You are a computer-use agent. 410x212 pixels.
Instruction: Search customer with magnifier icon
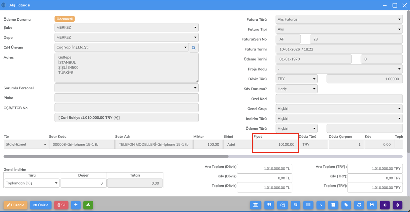tap(194, 48)
